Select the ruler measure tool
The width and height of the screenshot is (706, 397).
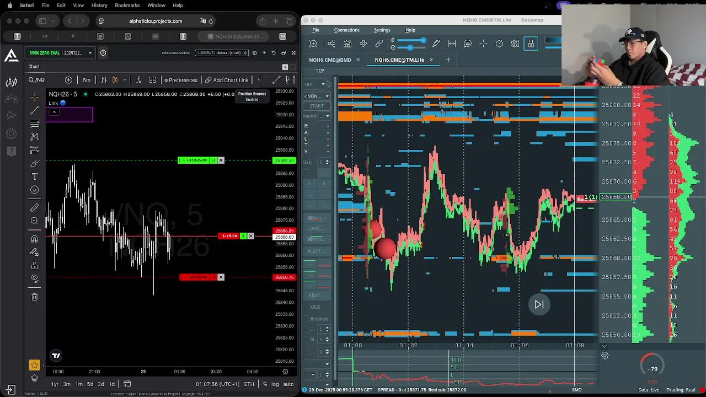point(34,207)
